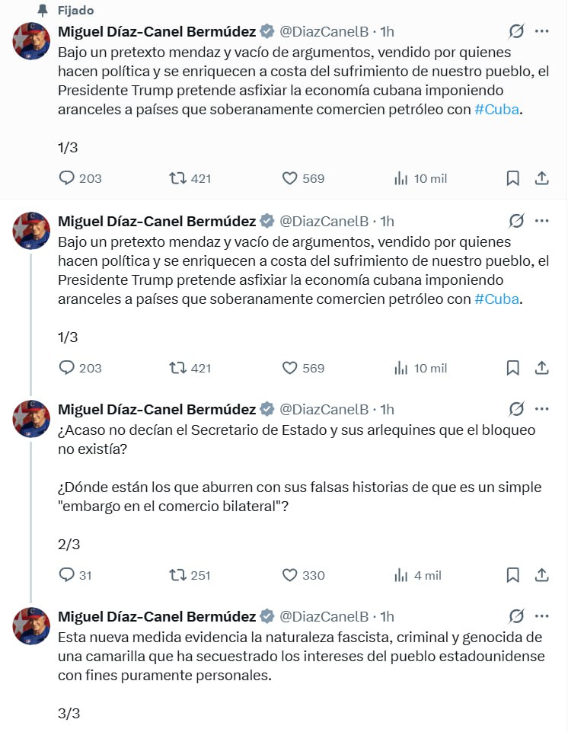Open more options on the 2/3 tweet
The image size is (568, 732).
point(542,410)
